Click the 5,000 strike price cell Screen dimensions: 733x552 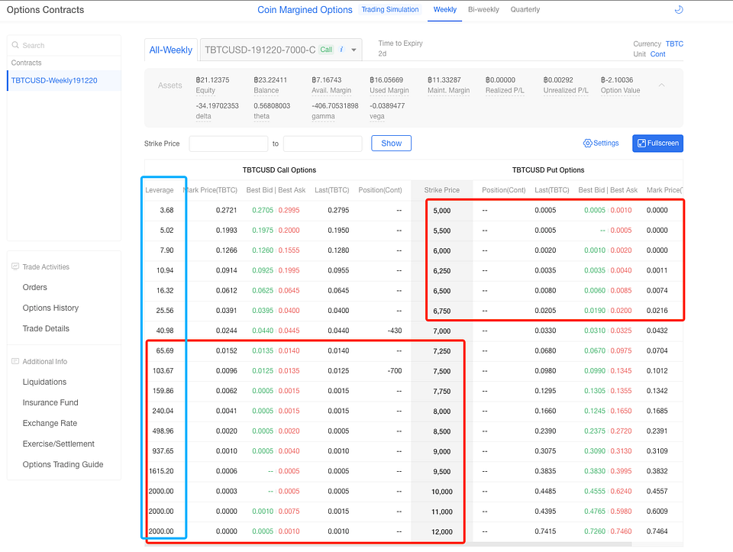tap(442, 210)
